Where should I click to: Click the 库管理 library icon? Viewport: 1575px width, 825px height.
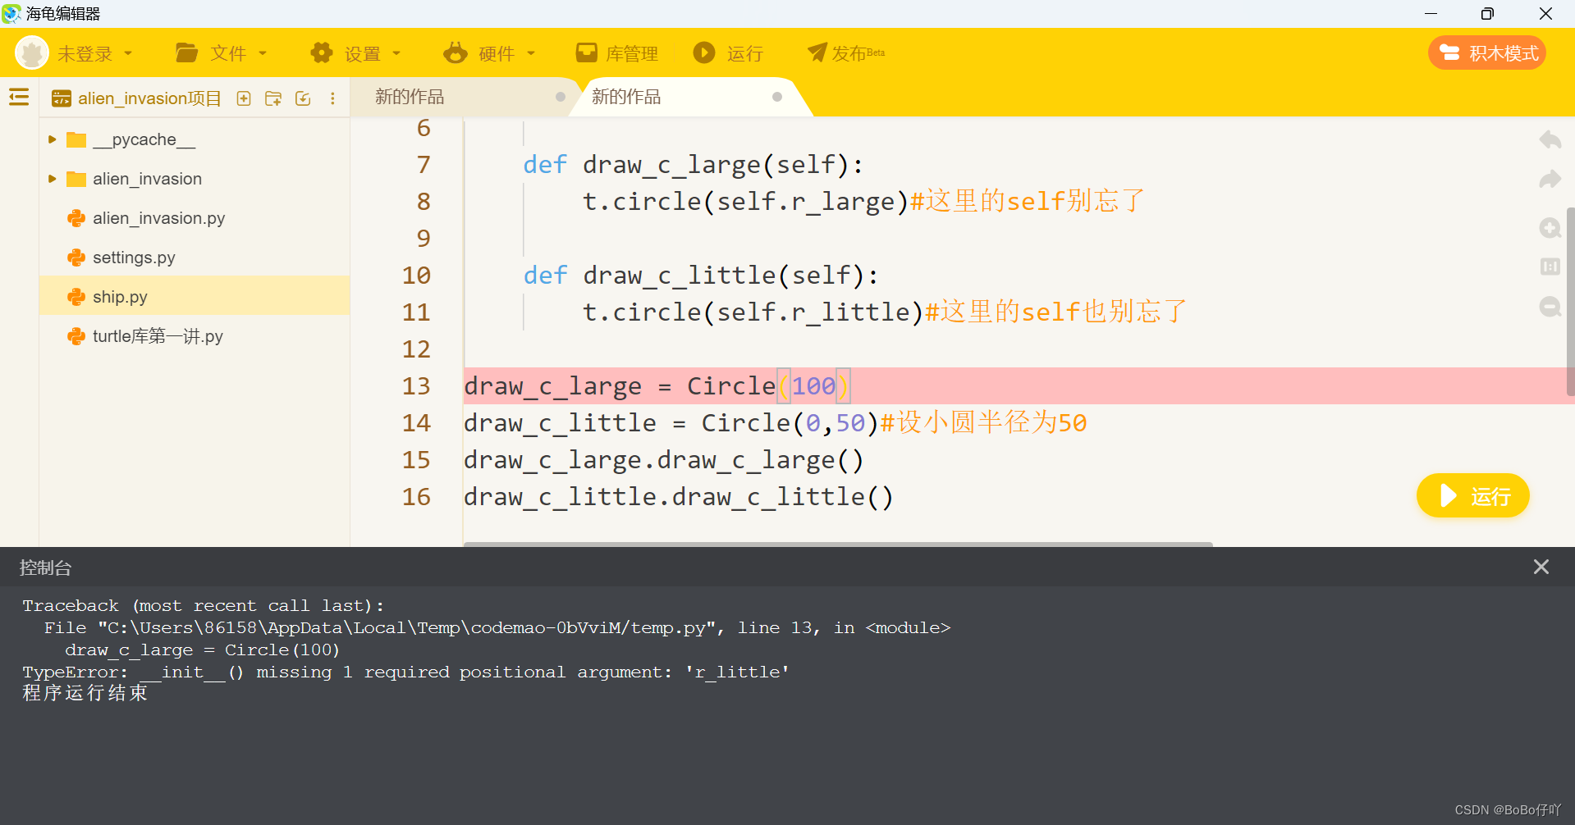(x=586, y=53)
